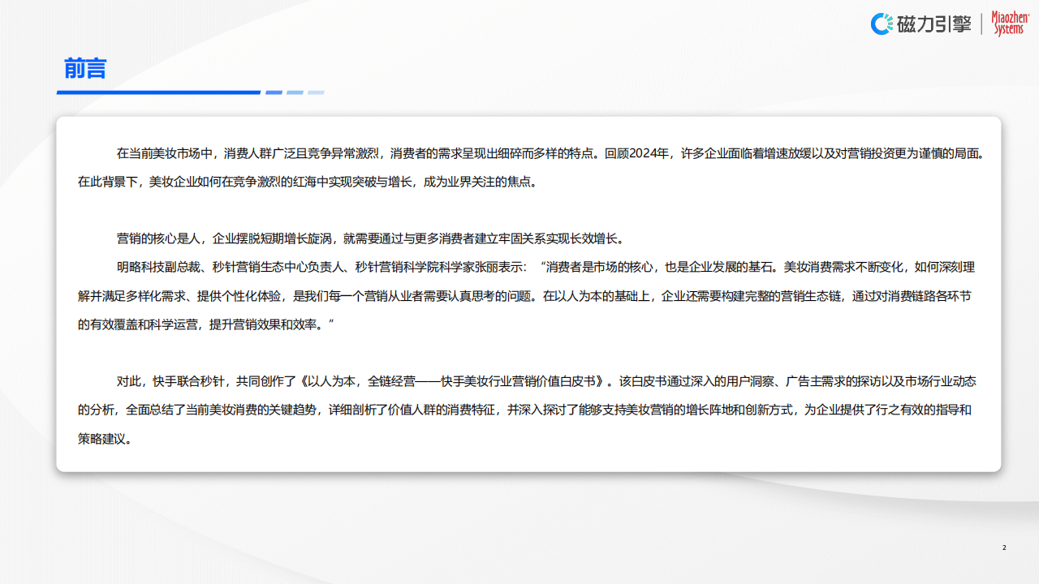The height and width of the screenshot is (584, 1039).
Task: Select the line starting 在此背景下
Action: tap(307, 182)
